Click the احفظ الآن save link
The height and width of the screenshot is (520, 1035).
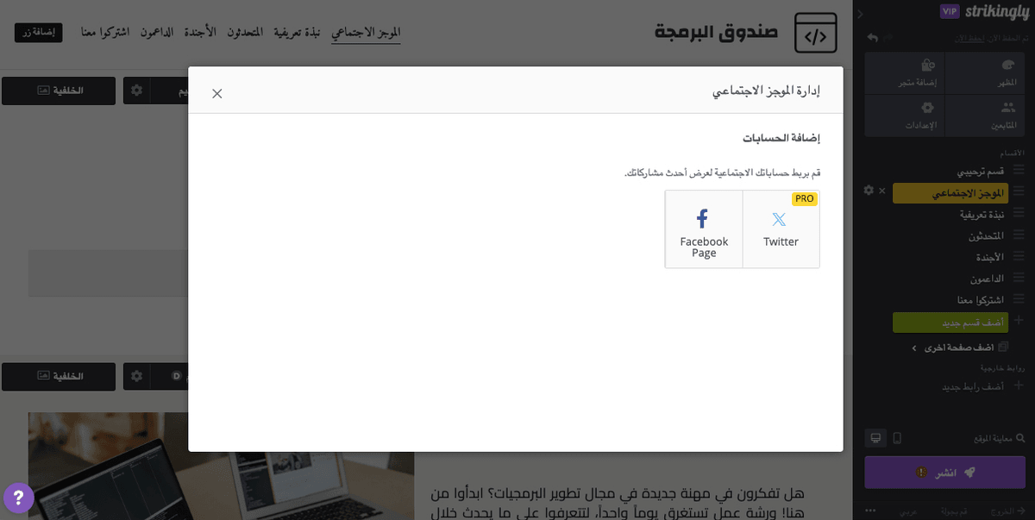[969, 38]
